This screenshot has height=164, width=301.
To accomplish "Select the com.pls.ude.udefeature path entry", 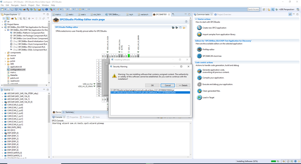I will coord(150,92).
